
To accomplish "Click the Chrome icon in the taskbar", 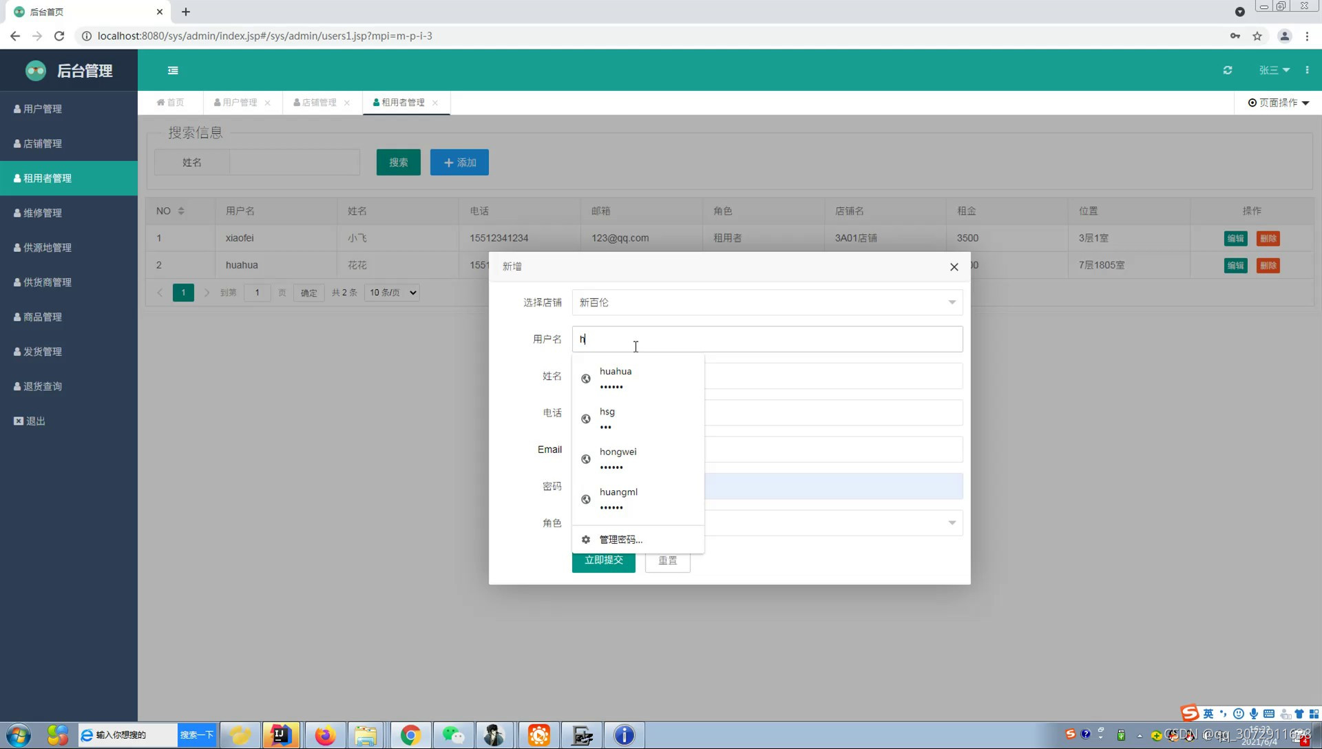I will tap(411, 735).
